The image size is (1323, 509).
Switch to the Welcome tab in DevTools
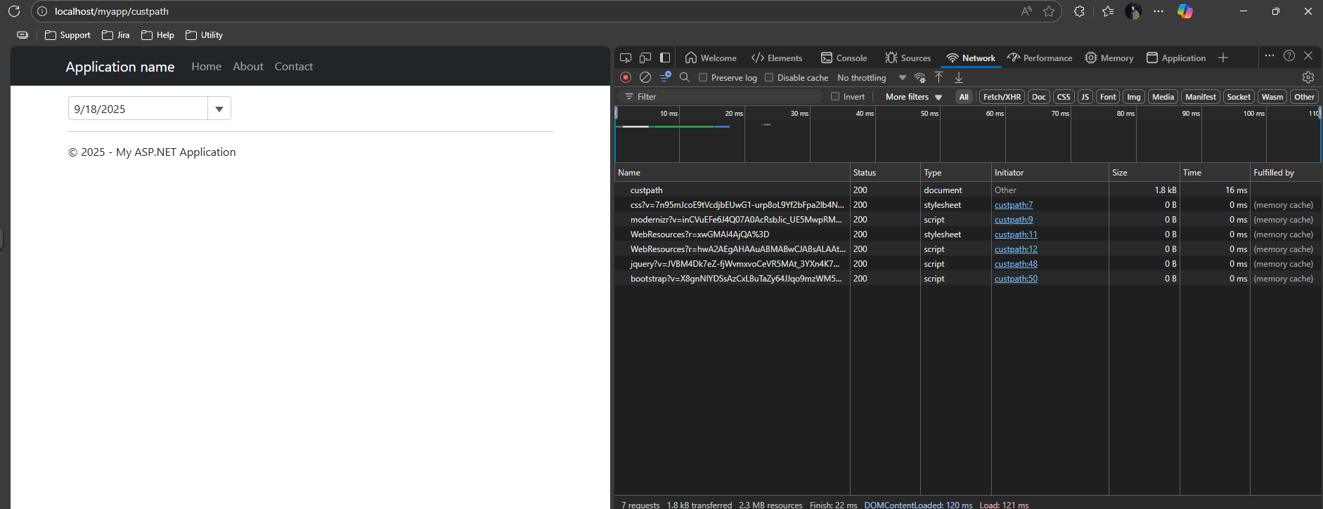pos(711,58)
